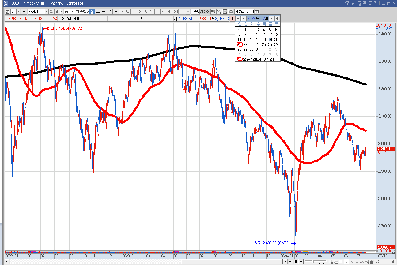Go to previous month in calendar

tap(244, 18)
